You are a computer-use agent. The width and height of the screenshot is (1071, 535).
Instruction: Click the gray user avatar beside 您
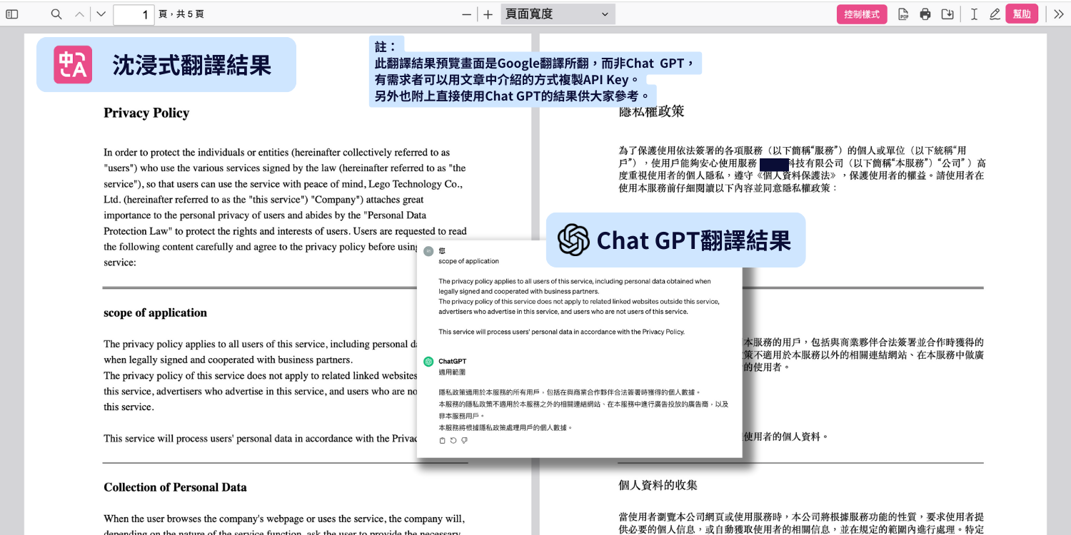(428, 251)
